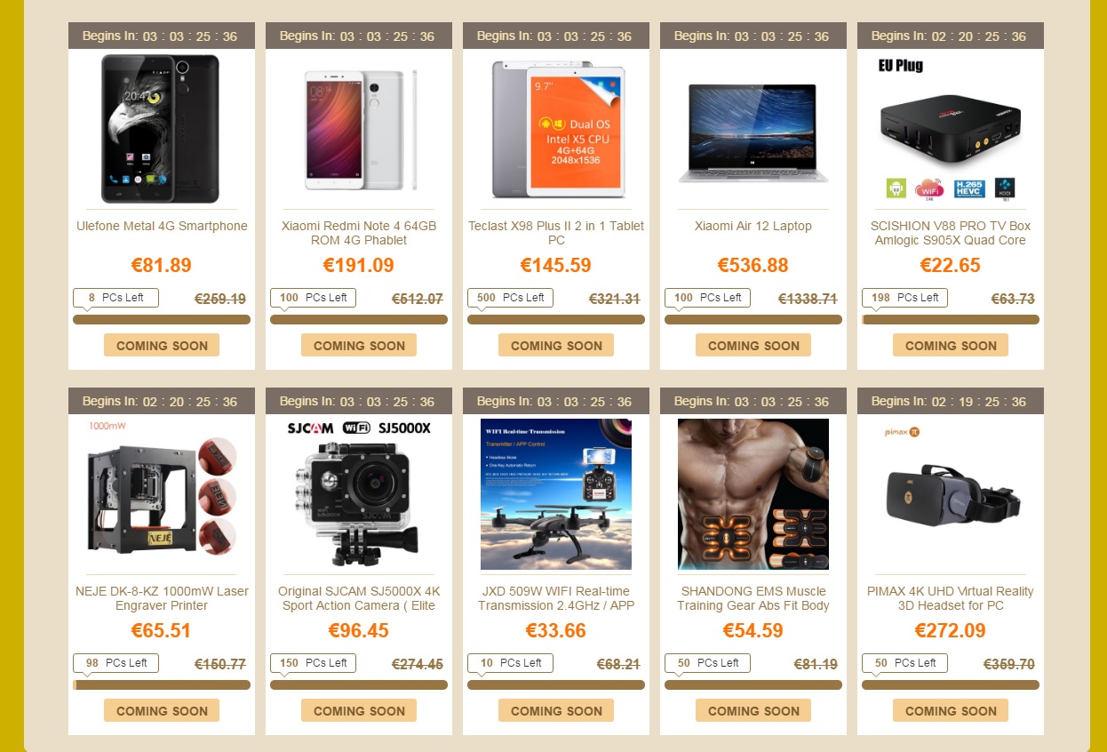Viewport: 1107px width, 752px height.
Task: View the Teclast X98 Plus II tablet image
Action: [x=556, y=129]
